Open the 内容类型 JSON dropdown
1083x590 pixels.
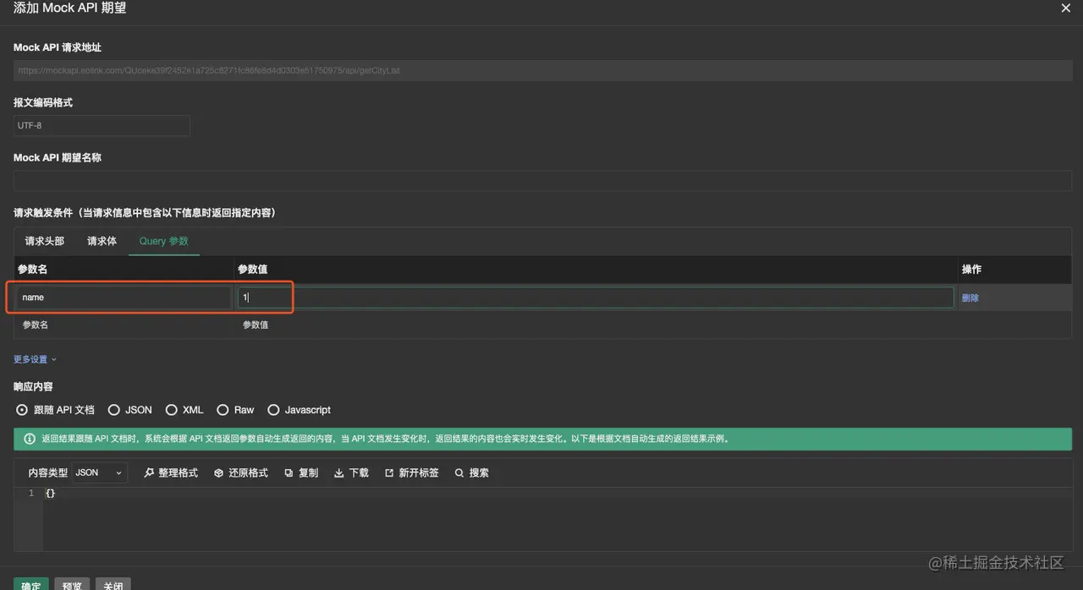pyautogui.click(x=99, y=473)
